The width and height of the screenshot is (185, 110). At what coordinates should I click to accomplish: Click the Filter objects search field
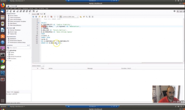click(x=18, y=48)
